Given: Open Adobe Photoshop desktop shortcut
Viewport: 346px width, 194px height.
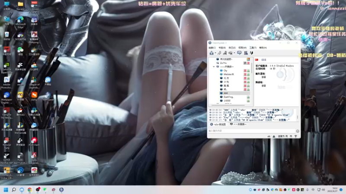Looking at the screenshot, I should 6,83.
